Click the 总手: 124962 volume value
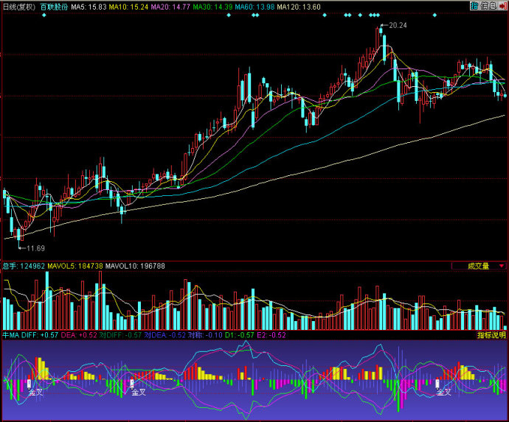The width and height of the screenshot is (509, 422). point(24,266)
